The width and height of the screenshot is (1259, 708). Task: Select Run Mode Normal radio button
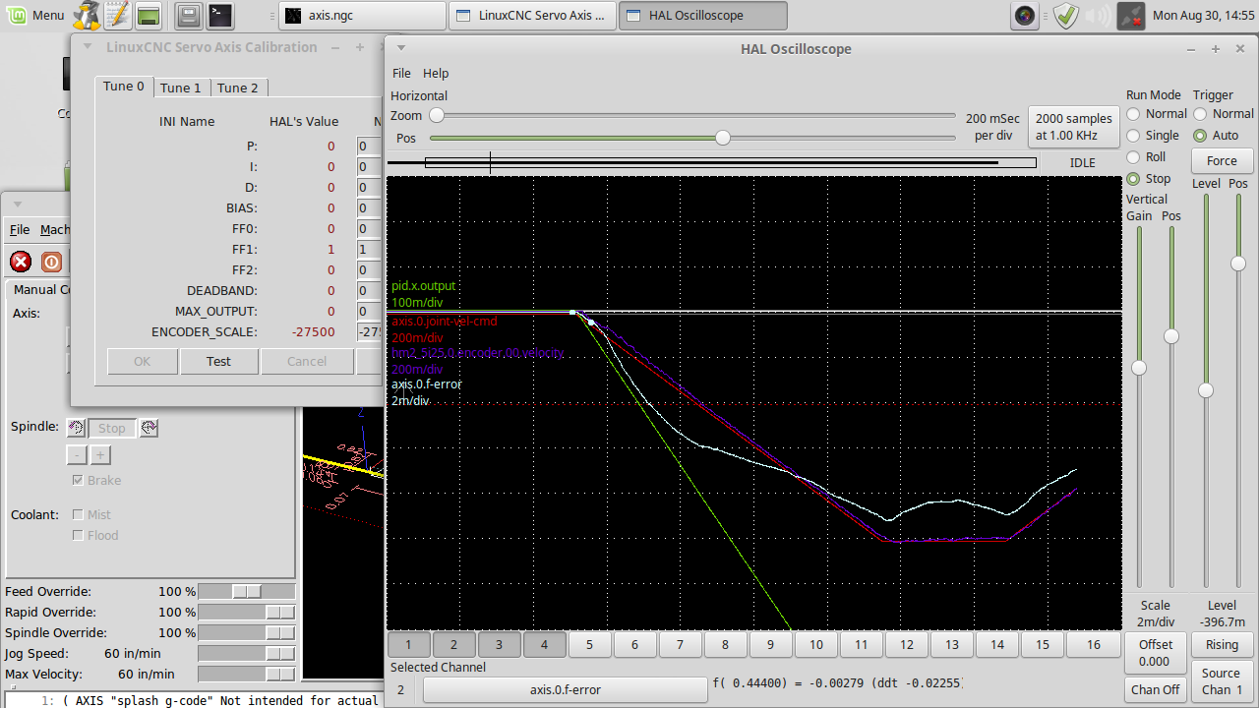coord(1133,114)
